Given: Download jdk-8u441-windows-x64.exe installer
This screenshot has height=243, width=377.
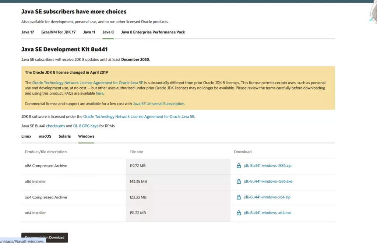Looking at the screenshot, I should point(267,213).
